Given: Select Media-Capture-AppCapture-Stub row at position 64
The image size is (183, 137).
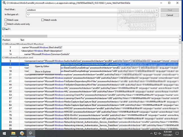Looking at the screenshot, I should pyautogui.click(x=90, y=105).
